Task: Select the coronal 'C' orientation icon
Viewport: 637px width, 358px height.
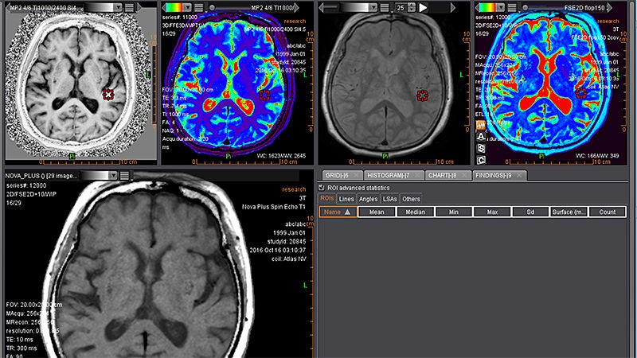Action: point(481,160)
